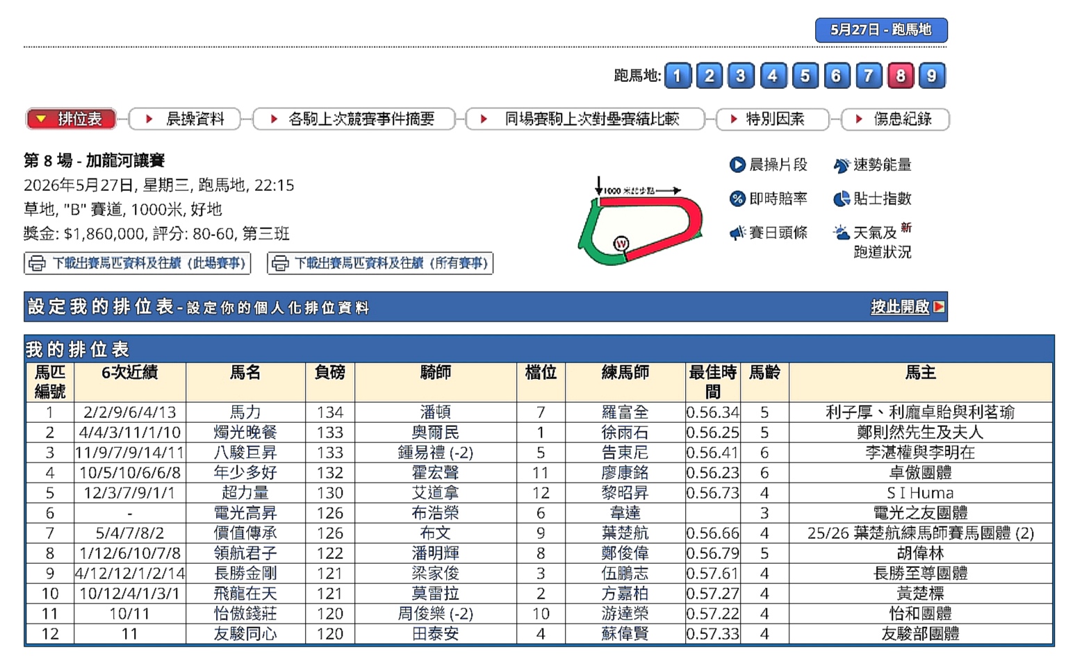
Task: Open horse 領航君子 profile link
Action: click(x=245, y=553)
